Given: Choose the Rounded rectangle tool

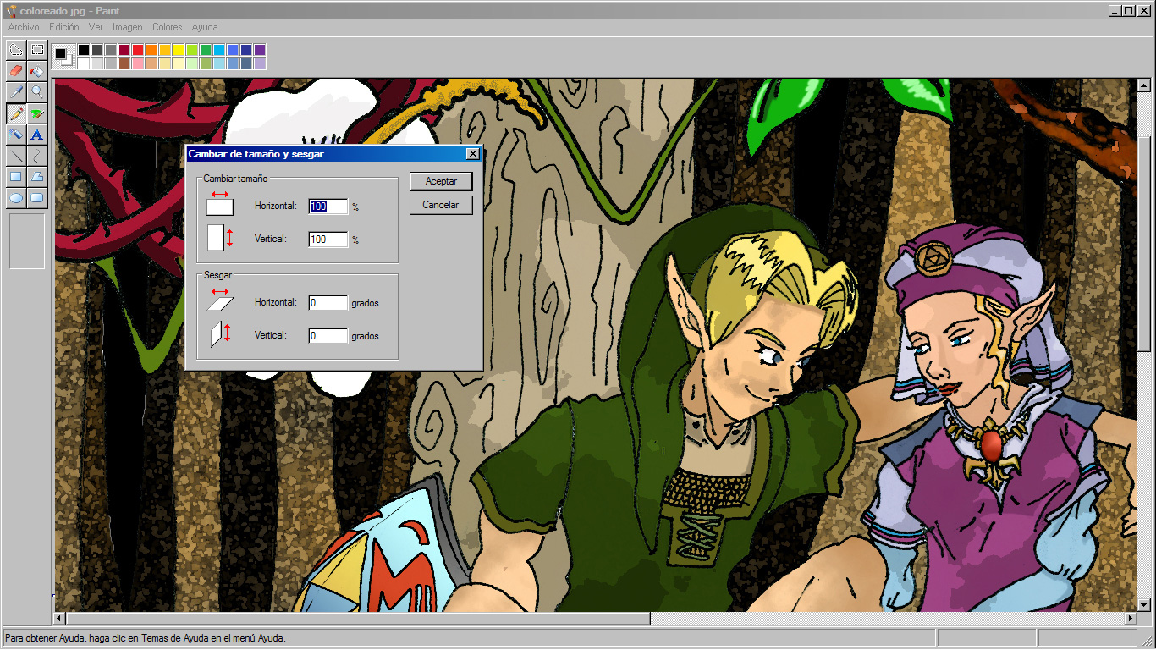Looking at the screenshot, I should click(37, 198).
